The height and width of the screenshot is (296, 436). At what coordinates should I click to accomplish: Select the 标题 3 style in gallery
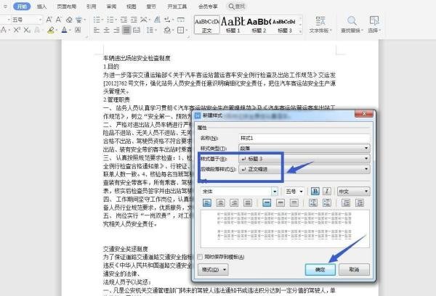(284, 25)
